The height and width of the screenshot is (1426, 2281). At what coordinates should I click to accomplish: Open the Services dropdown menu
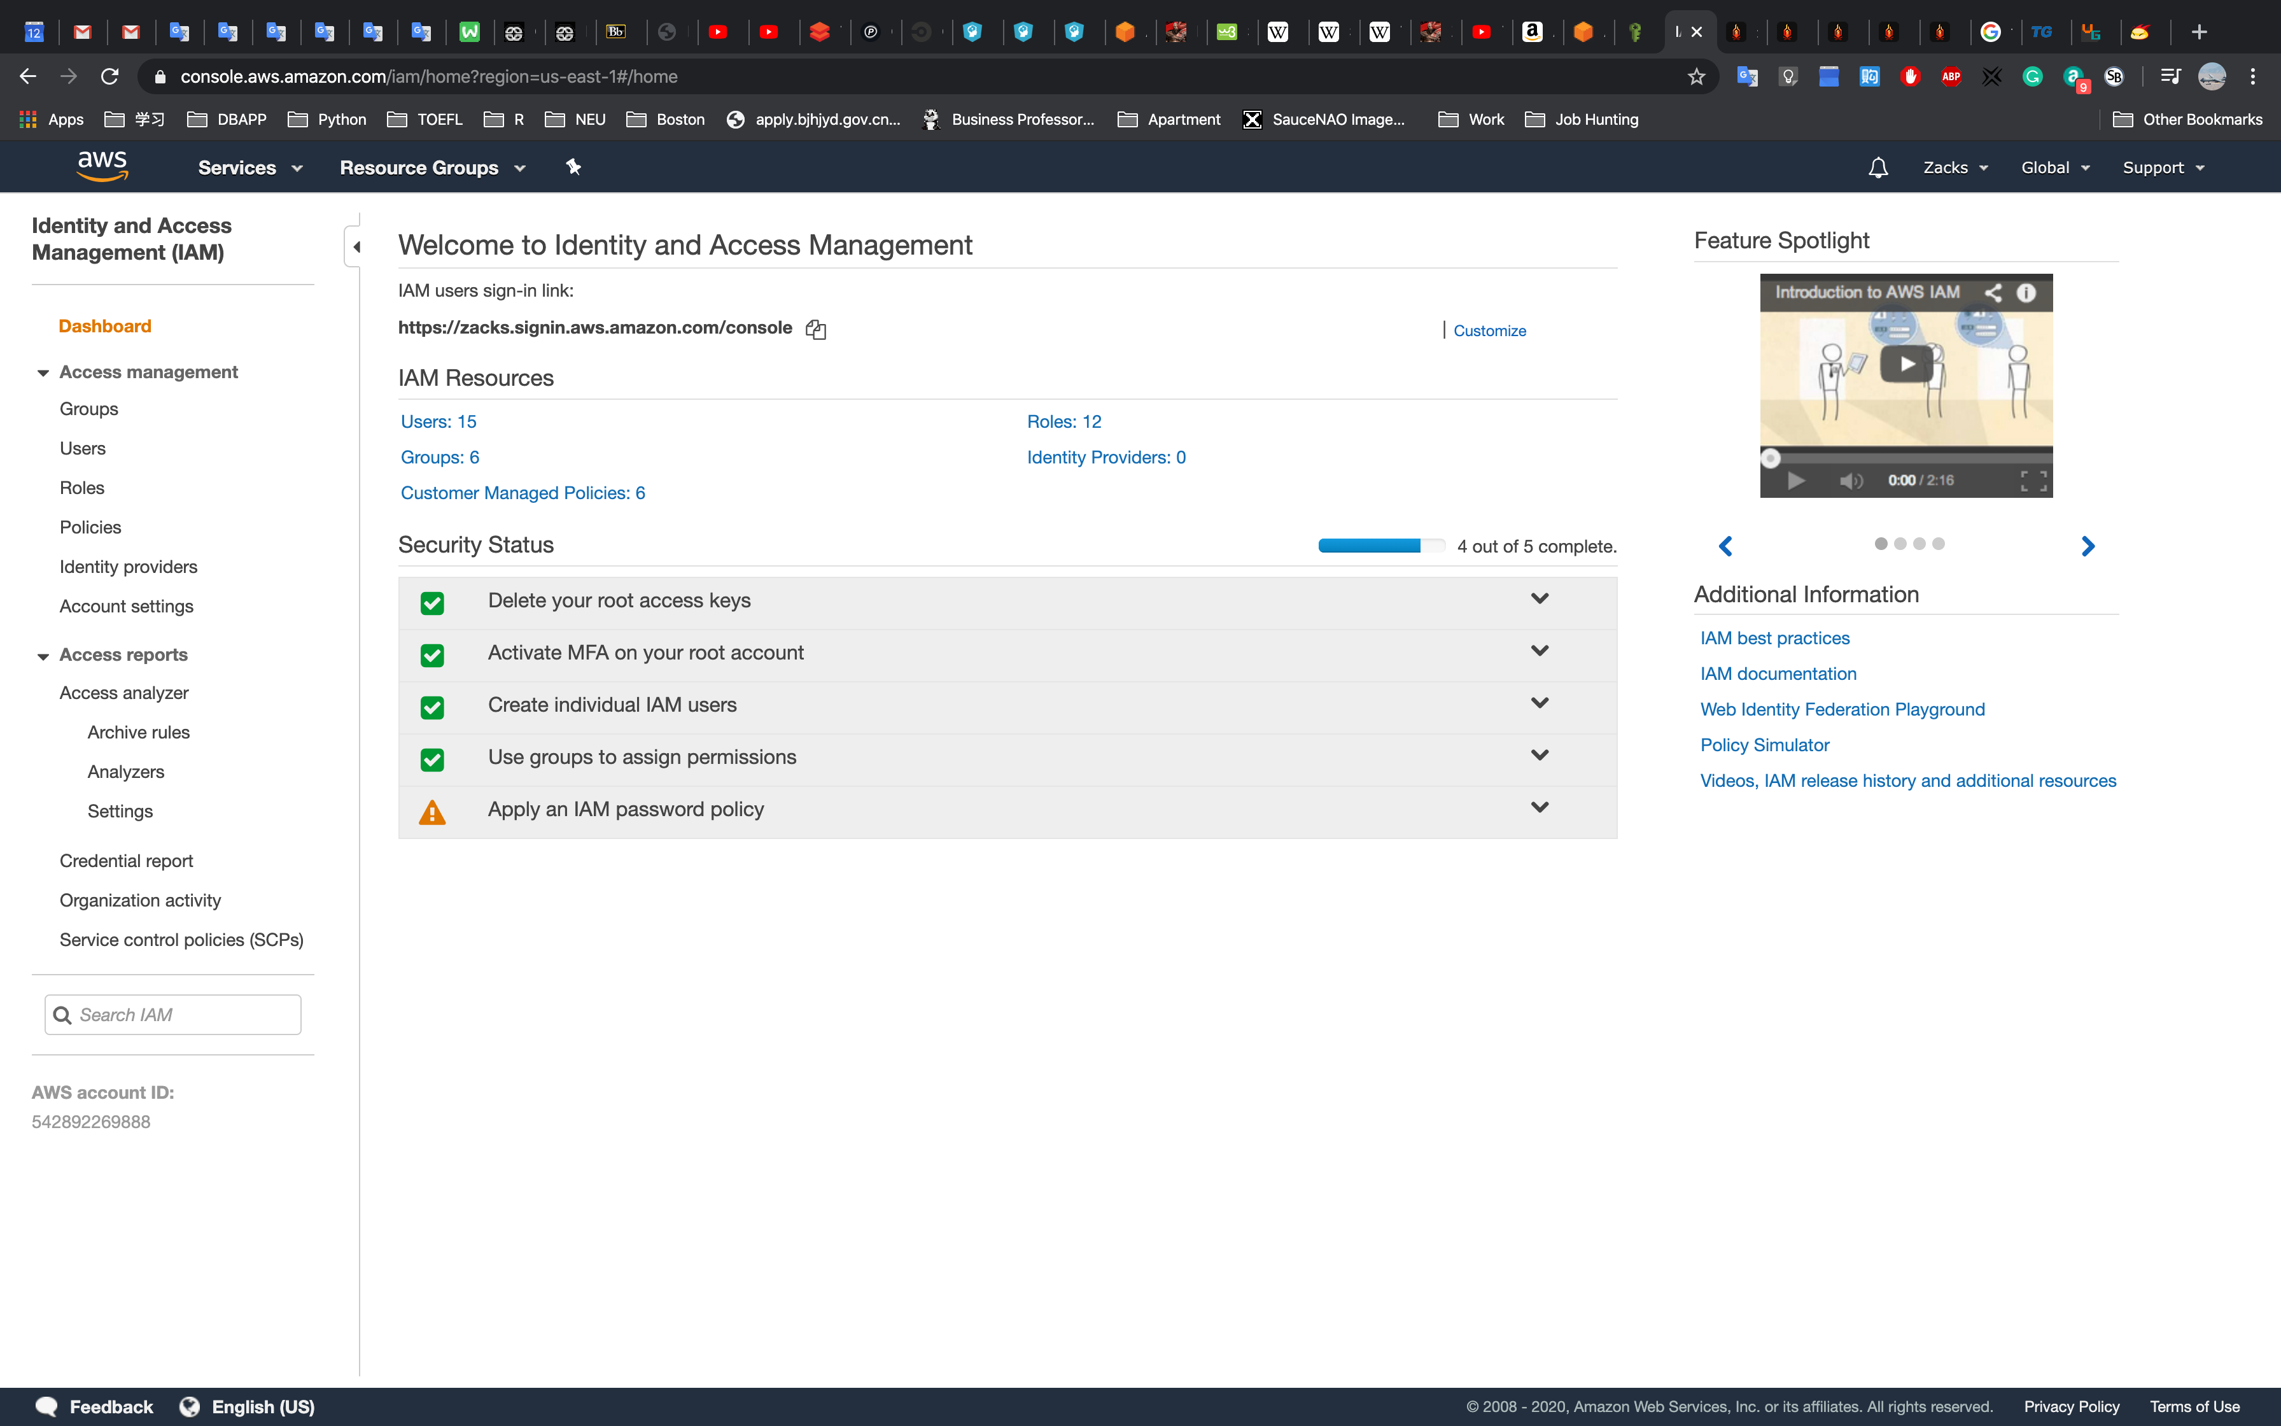249,168
